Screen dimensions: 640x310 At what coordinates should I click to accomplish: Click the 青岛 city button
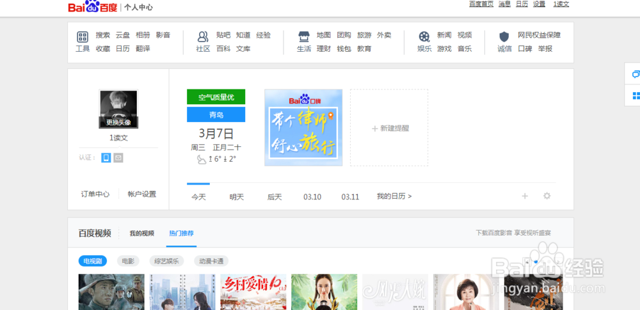(x=216, y=114)
